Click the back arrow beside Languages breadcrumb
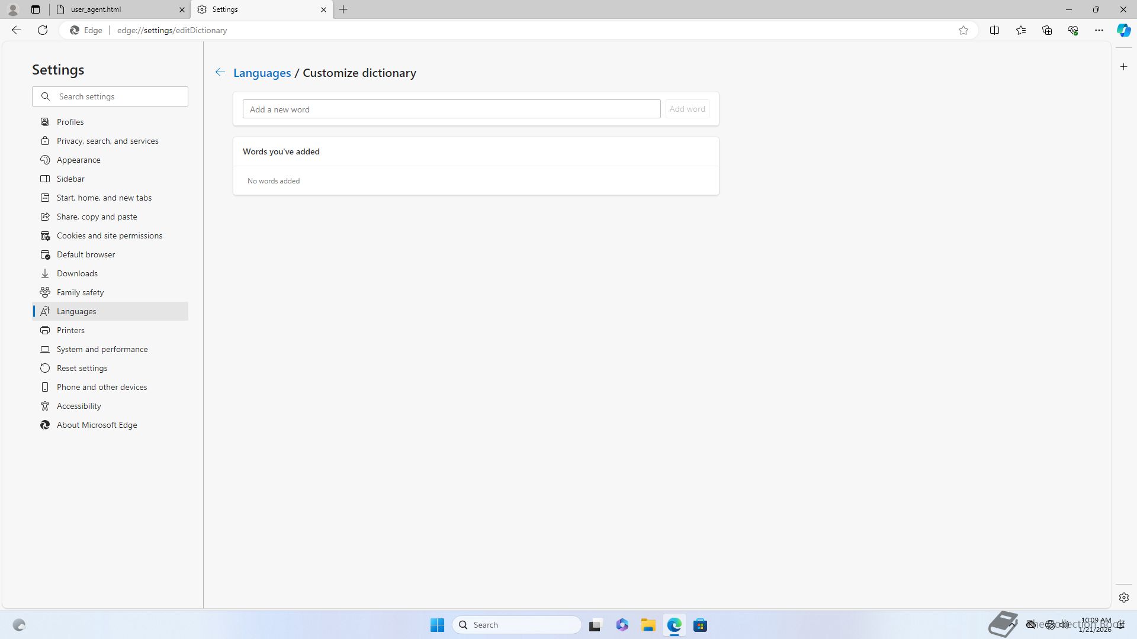The height and width of the screenshot is (639, 1137). [220, 72]
